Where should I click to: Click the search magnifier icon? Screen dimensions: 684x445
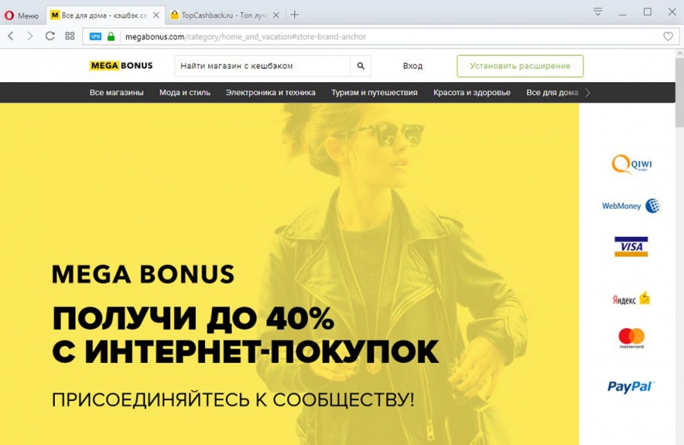[x=360, y=66]
